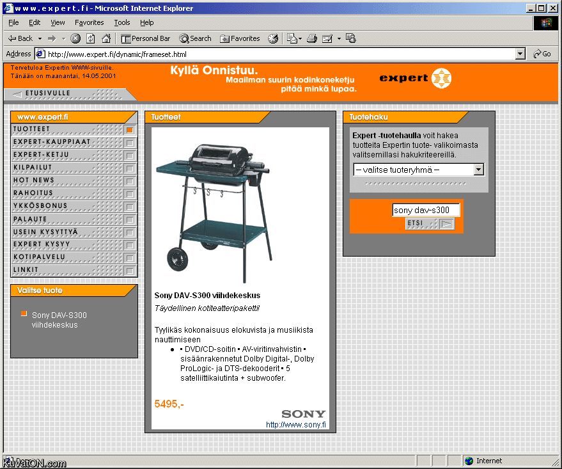Screen dimensions: 562x469
Task: Go to the Home page icon
Action: (x=106, y=38)
